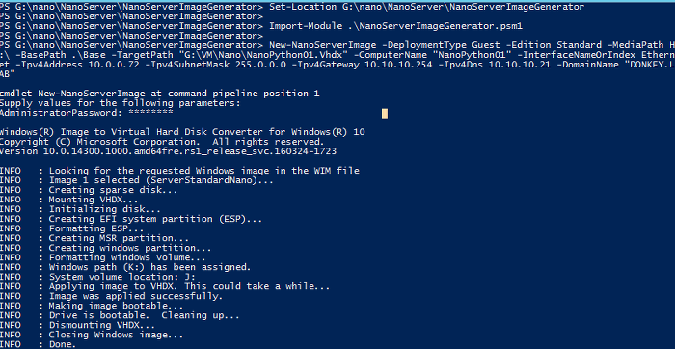Click the Version 10.0.14300.1000 line

click(168, 151)
